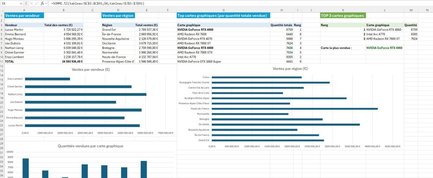
Task: Click chart title 'Ventes par vendeur (€)'
Action: tap(90, 70)
